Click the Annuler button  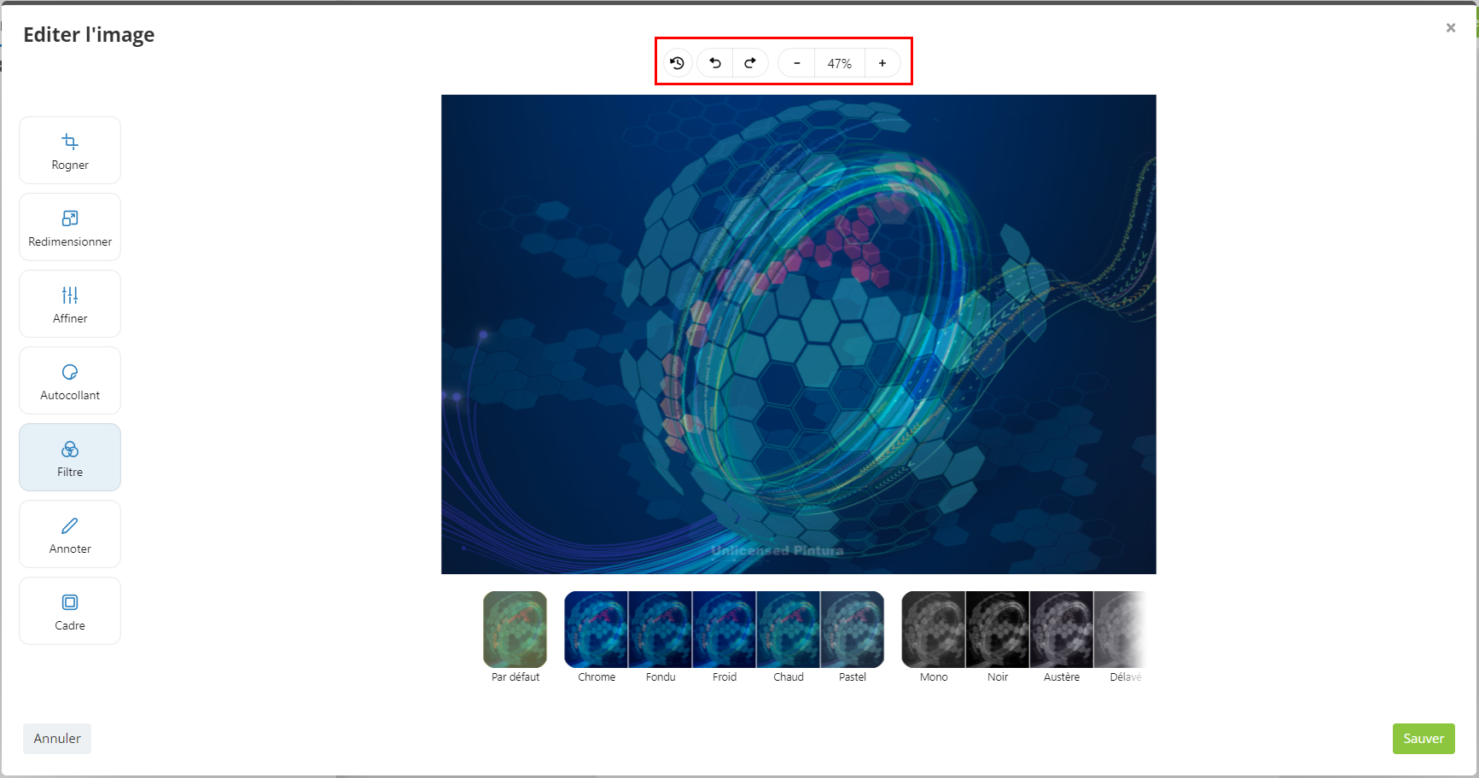[x=57, y=739]
